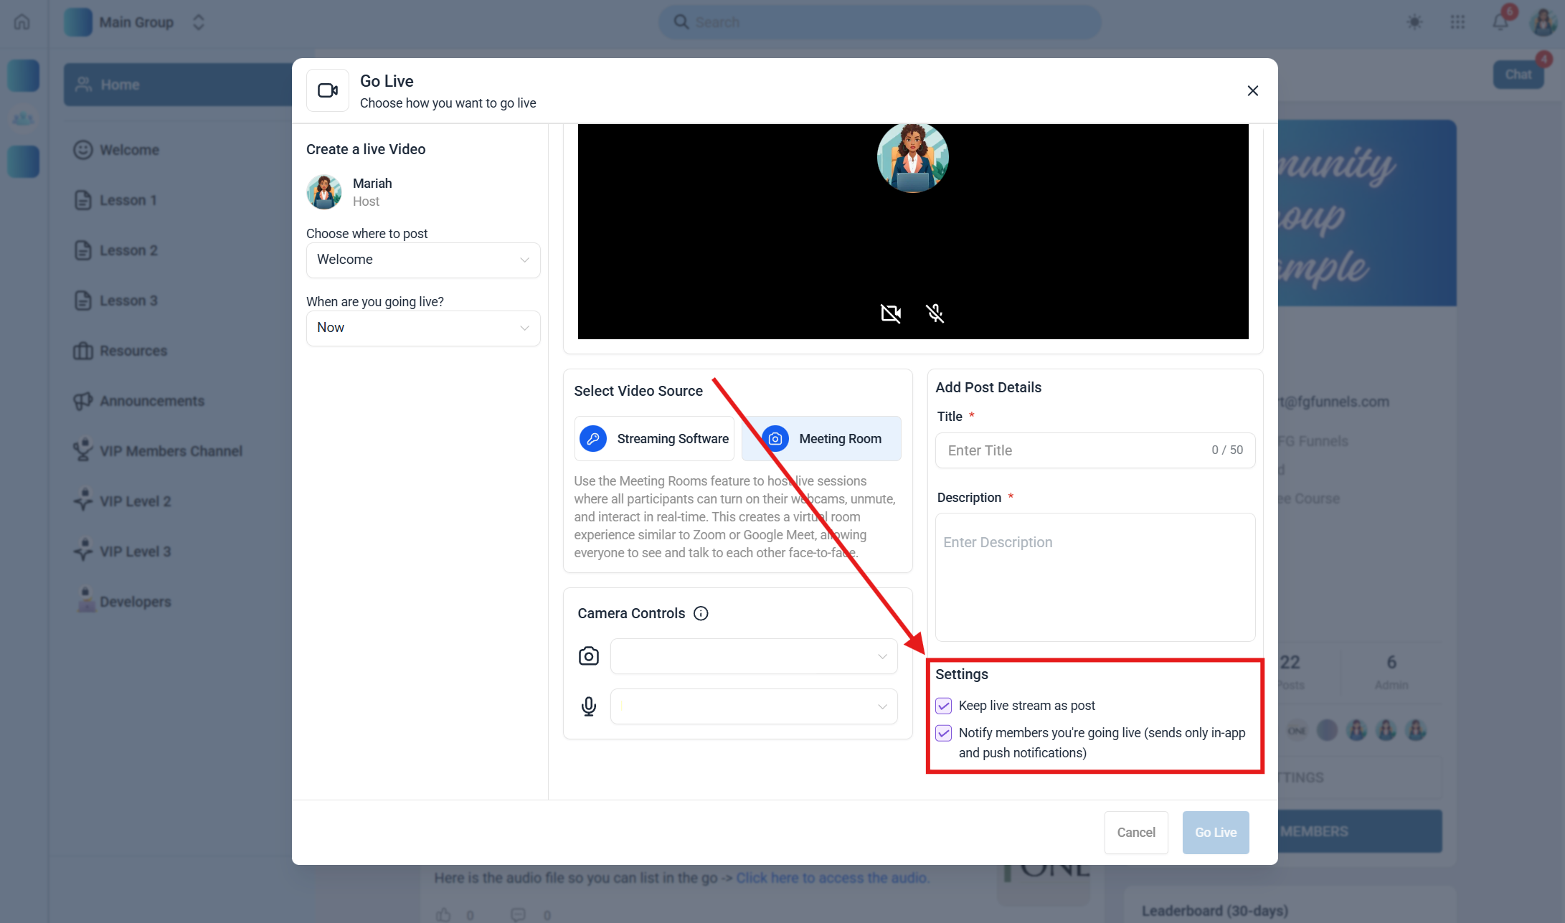Close the Go Live dialog
This screenshot has height=923, width=1565.
[x=1252, y=90]
